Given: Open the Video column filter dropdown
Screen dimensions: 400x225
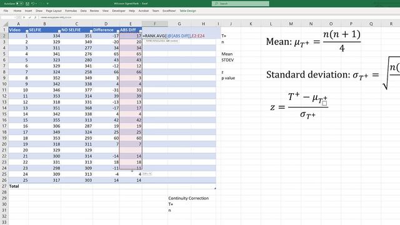Looking at the screenshot, I should 27,31.
